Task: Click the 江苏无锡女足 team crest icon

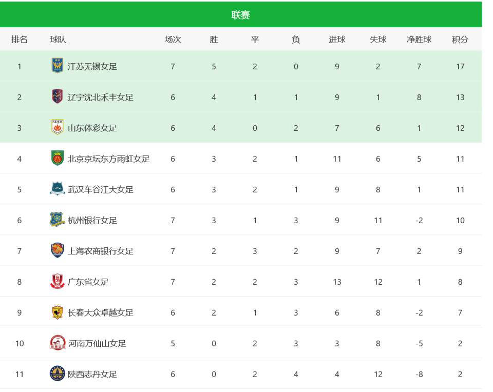Action: pyautogui.click(x=58, y=66)
